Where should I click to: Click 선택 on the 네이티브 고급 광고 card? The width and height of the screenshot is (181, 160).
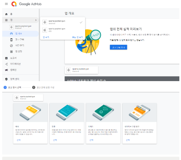point(128,140)
